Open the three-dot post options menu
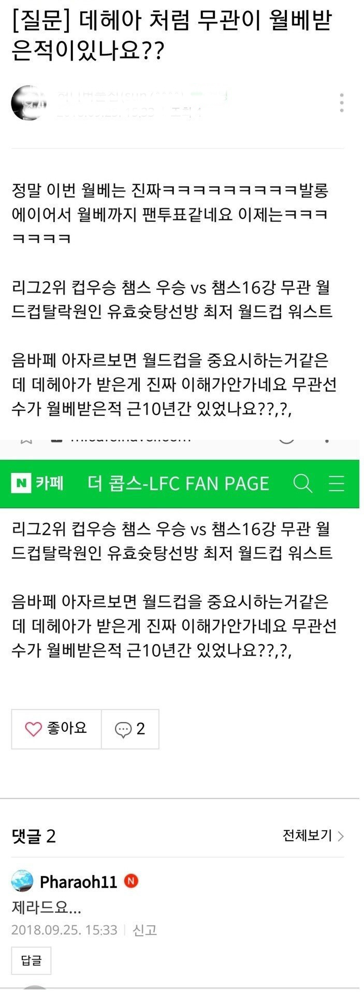Viewport: 364px width, 1003px height. pos(341,103)
